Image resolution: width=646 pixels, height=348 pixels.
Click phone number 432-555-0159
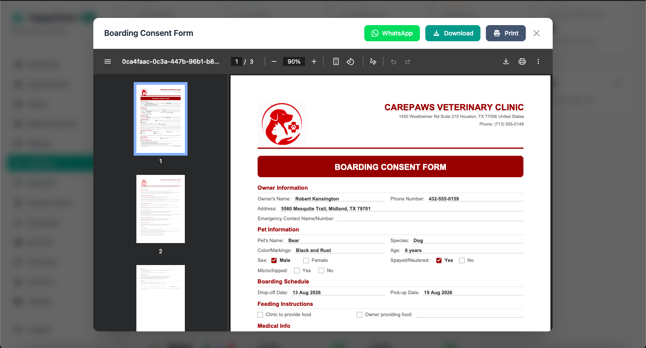444,199
